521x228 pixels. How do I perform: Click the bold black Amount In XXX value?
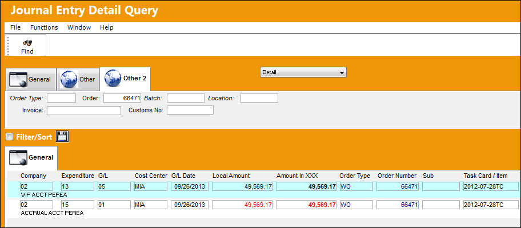306,186
